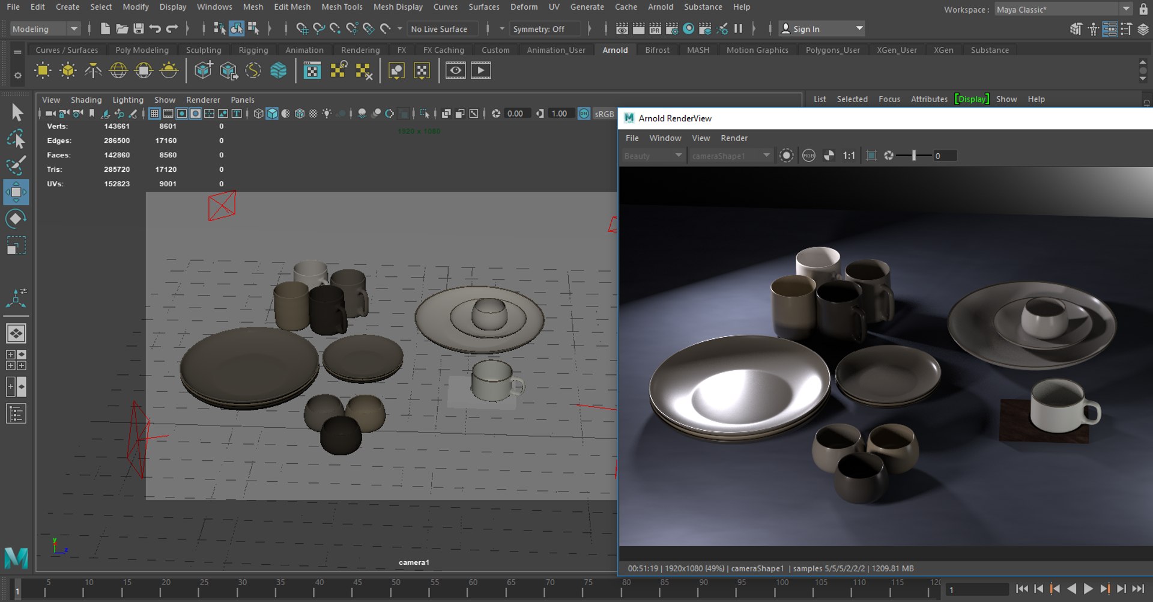Adjust the exposure slider in Arnold RenderView
This screenshot has height=602, width=1153.
tap(913, 156)
